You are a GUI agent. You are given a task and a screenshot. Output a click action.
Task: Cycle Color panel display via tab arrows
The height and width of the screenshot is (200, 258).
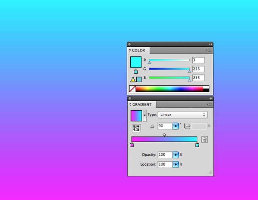130,50
